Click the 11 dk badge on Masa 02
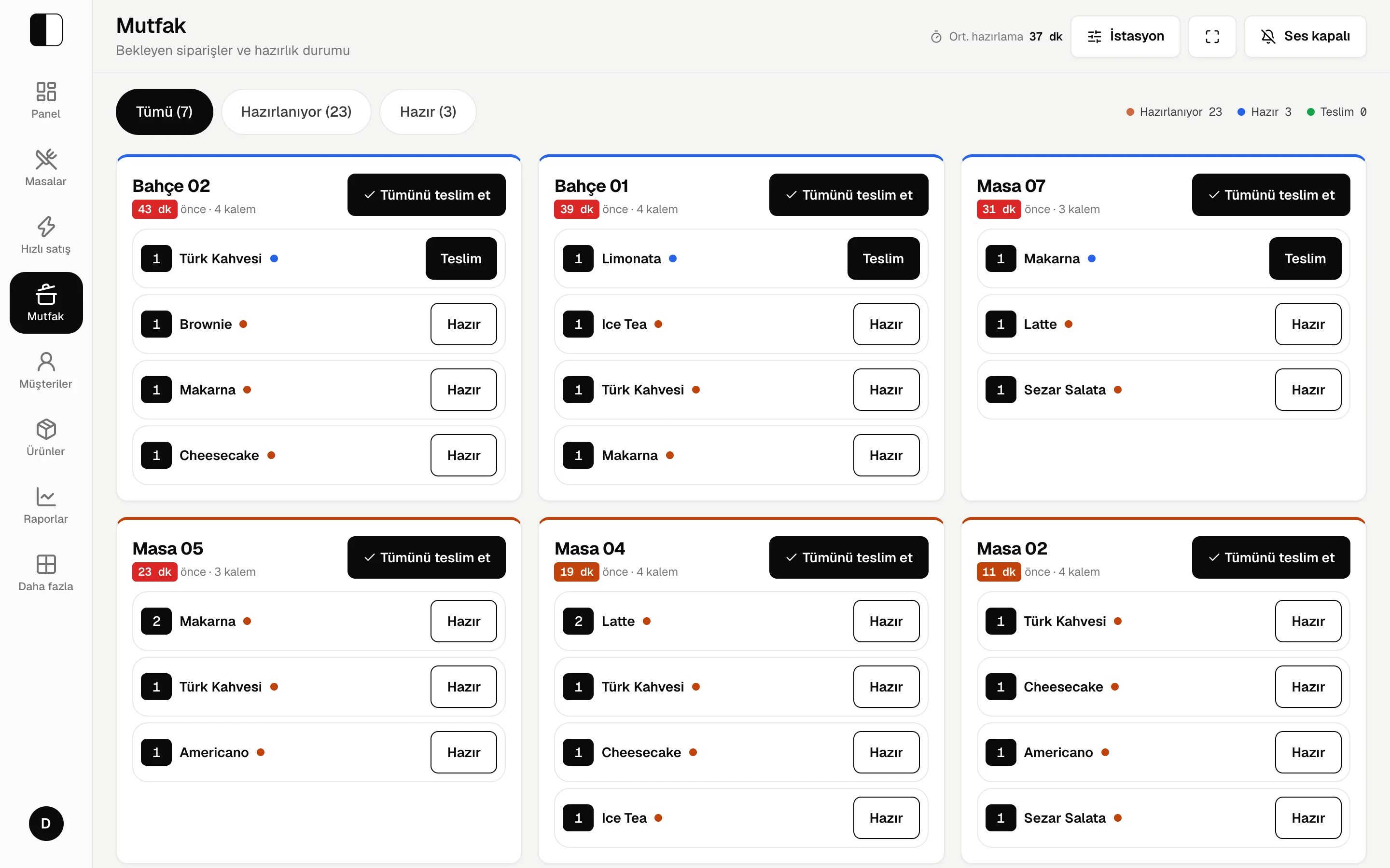Screen dimensions: 1390x868 [x=999, y=572]
